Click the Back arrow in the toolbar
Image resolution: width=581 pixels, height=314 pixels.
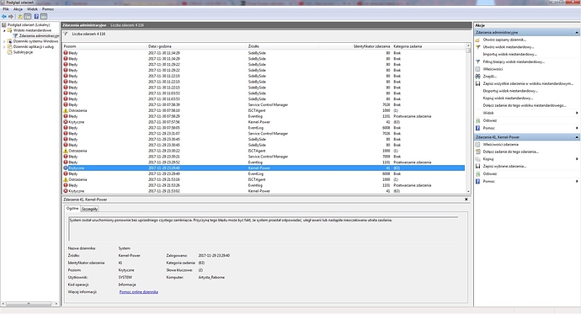click(x=4, y=17)
